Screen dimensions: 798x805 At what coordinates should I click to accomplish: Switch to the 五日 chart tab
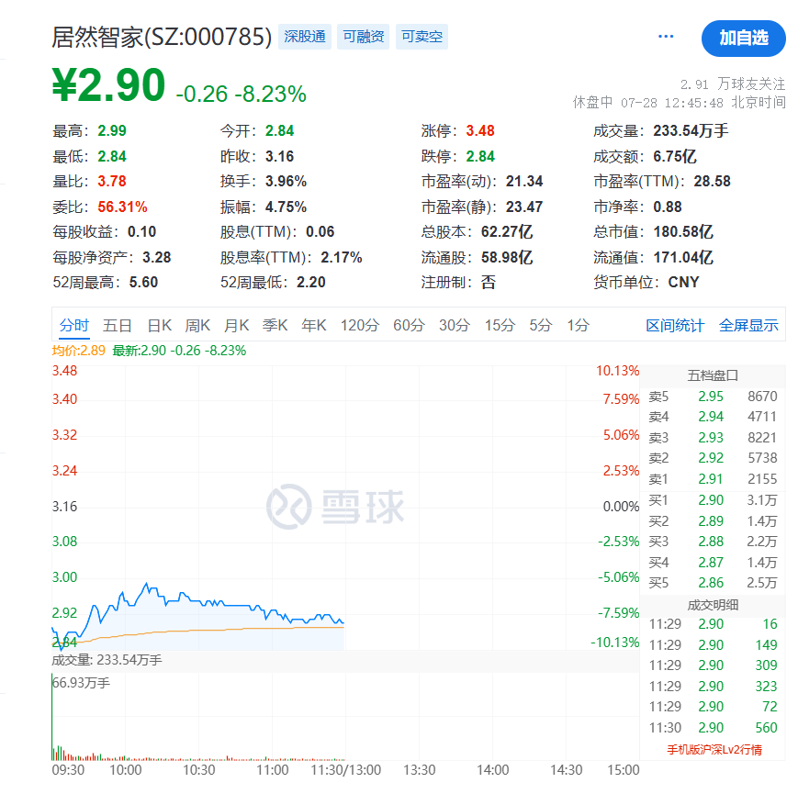pos(117,325)
